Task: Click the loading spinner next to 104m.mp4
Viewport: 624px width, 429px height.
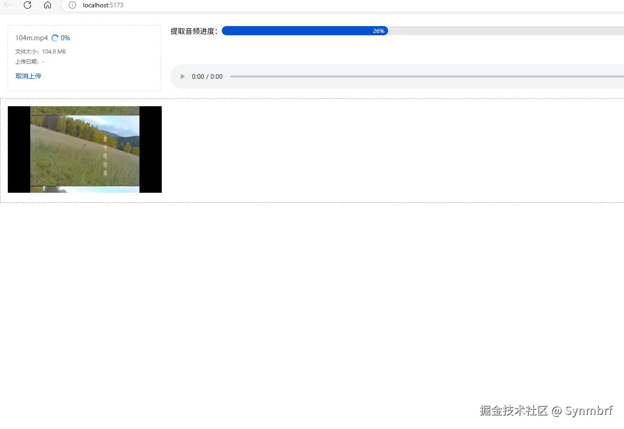Action: click(x=55, y=38)
